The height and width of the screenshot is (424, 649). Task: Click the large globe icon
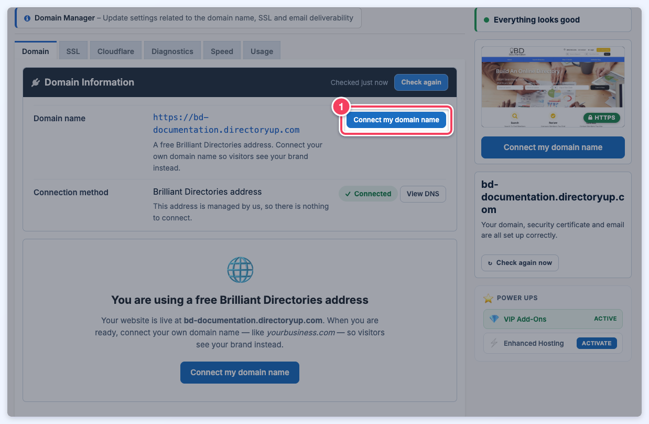point(240,270)
